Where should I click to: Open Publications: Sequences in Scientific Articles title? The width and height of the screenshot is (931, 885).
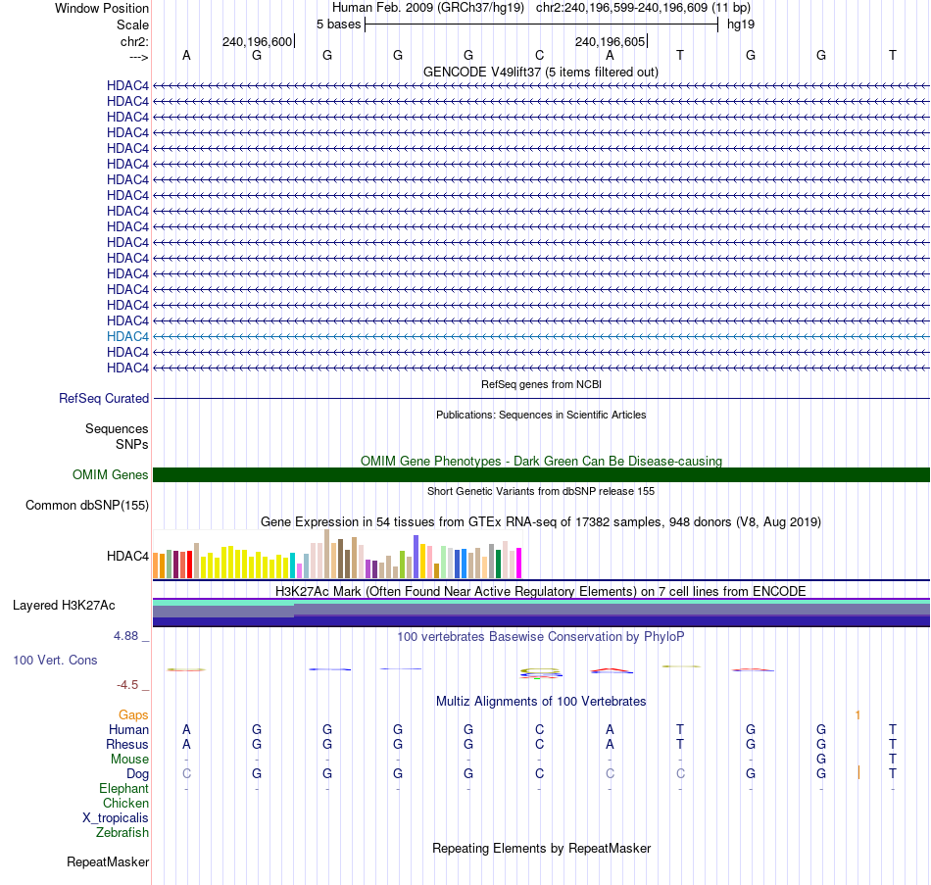(541, 415)
